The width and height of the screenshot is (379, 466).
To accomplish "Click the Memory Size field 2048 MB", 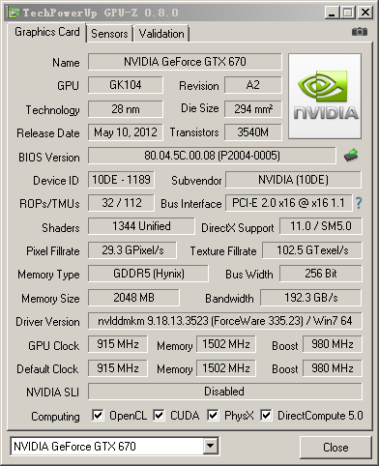I will click(133, 298).
